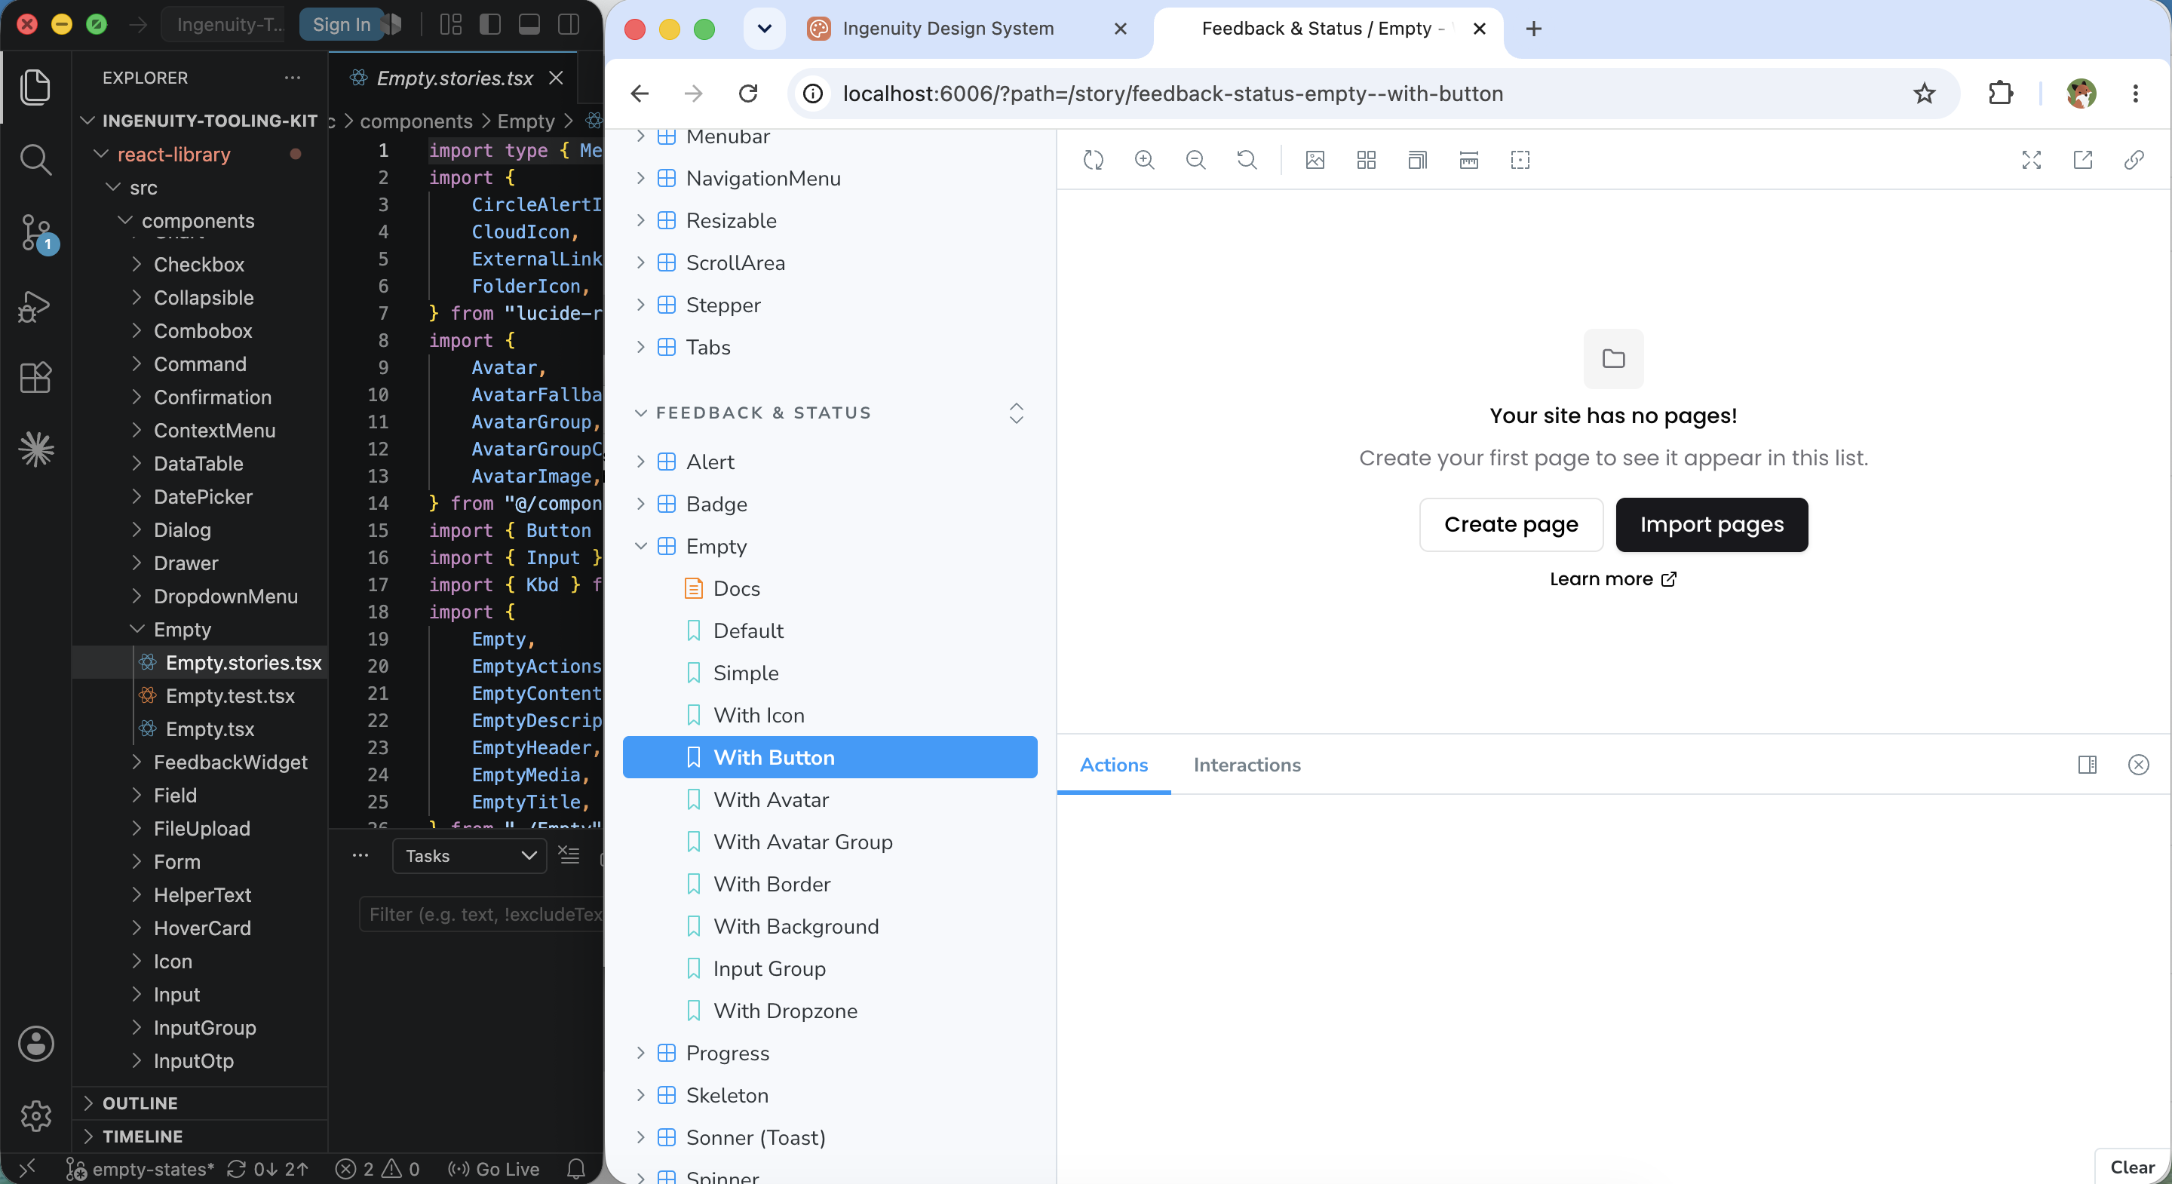Expand the Progress component group
This screenshot has height=1184, width=2172.
point(641,1053)
